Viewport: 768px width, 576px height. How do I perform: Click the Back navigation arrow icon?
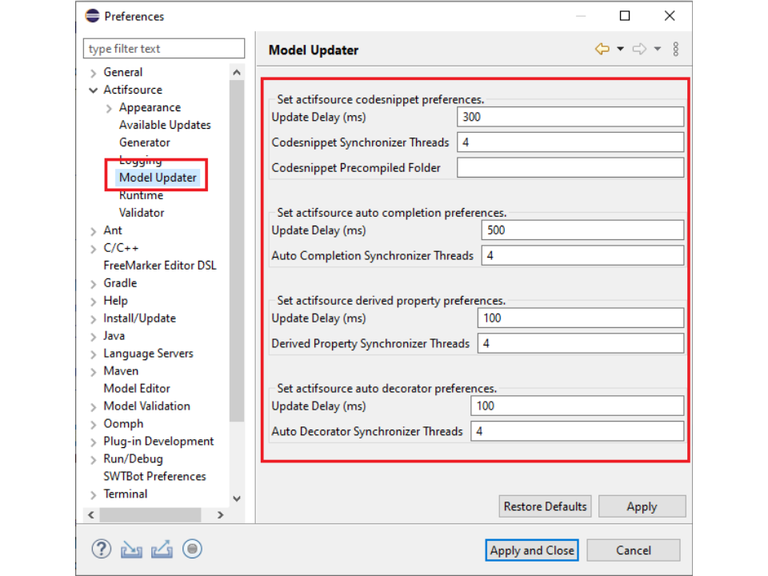click(x=602, y=50)
